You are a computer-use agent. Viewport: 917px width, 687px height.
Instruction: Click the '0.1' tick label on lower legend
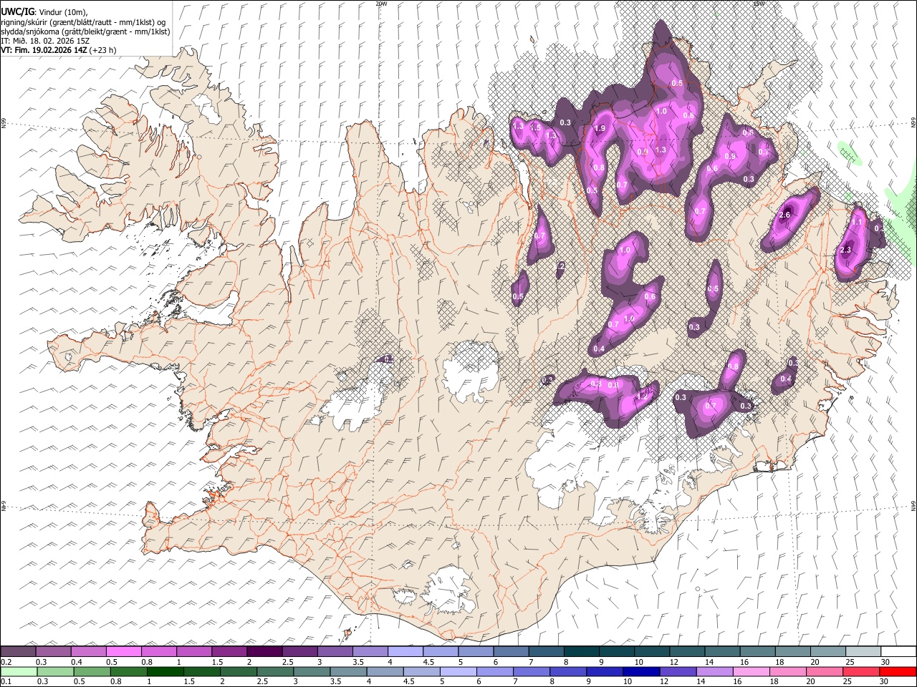6,682
